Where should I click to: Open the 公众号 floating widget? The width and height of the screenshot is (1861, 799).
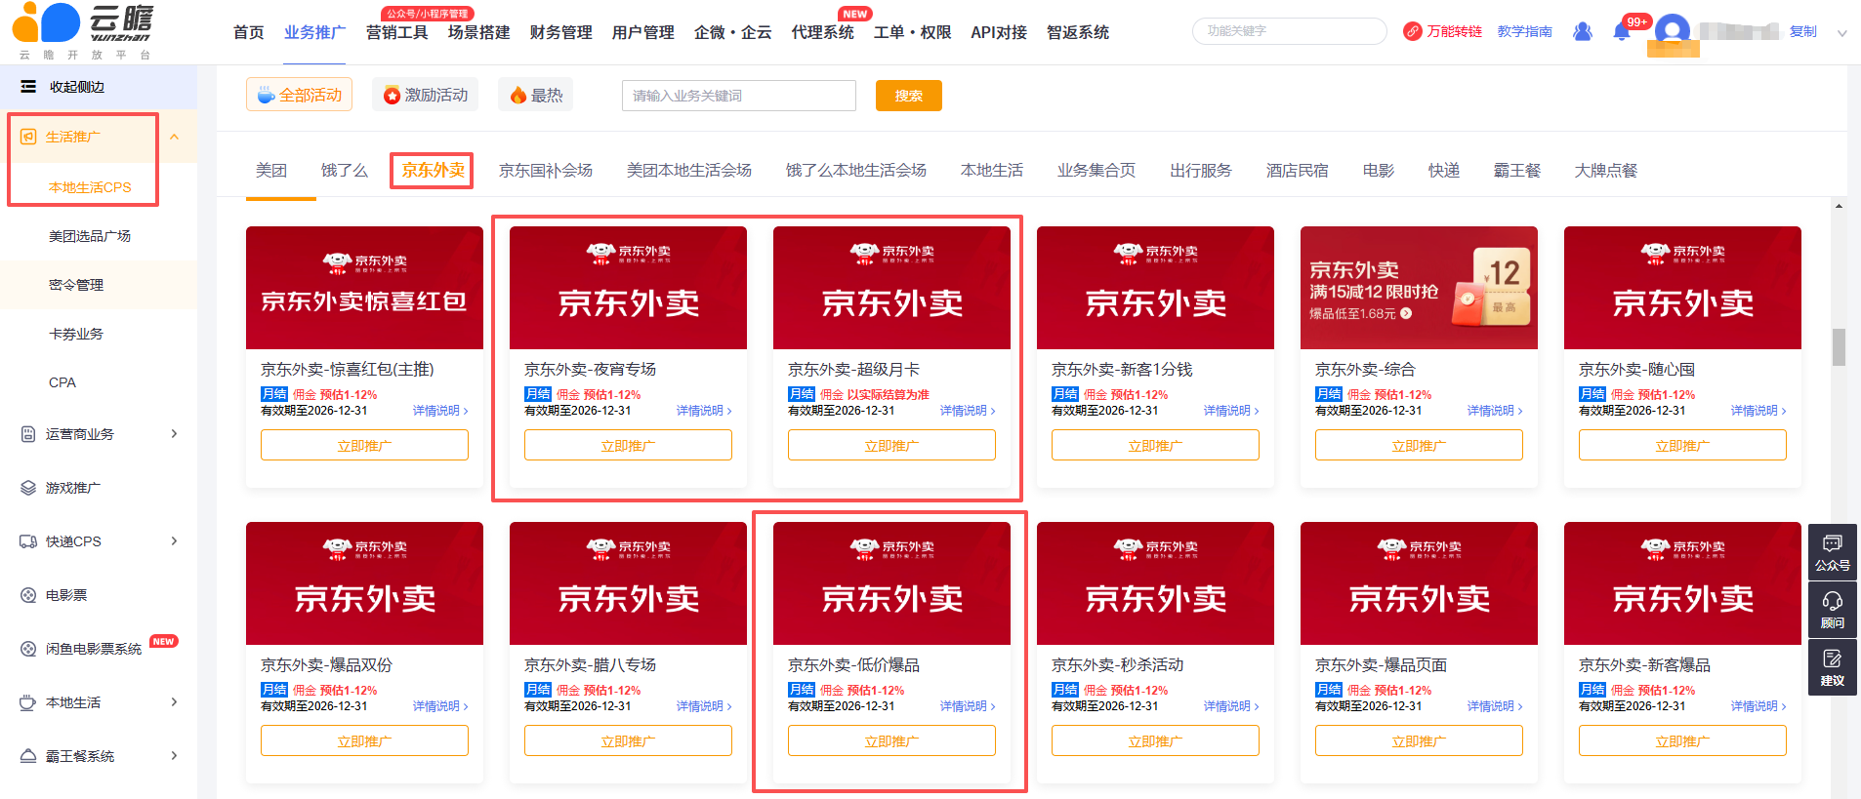(x=1833, y=552)
